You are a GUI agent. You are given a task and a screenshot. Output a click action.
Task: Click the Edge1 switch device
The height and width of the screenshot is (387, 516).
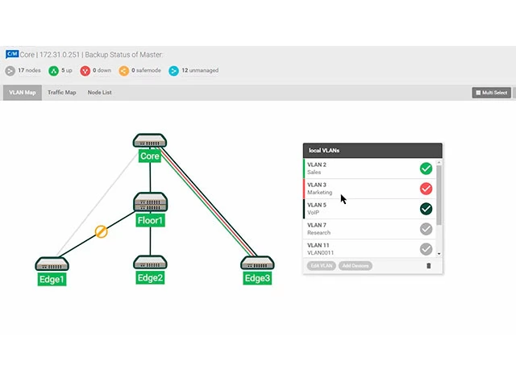tap(52, 264)
